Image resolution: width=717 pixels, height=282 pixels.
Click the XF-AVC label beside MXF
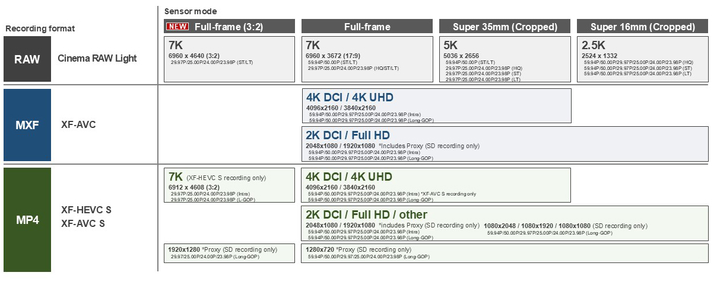78,126
